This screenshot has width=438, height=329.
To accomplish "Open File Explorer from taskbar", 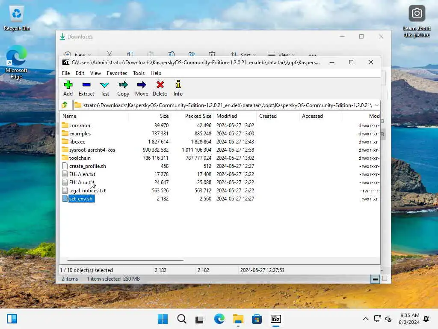I will (238, 319).
